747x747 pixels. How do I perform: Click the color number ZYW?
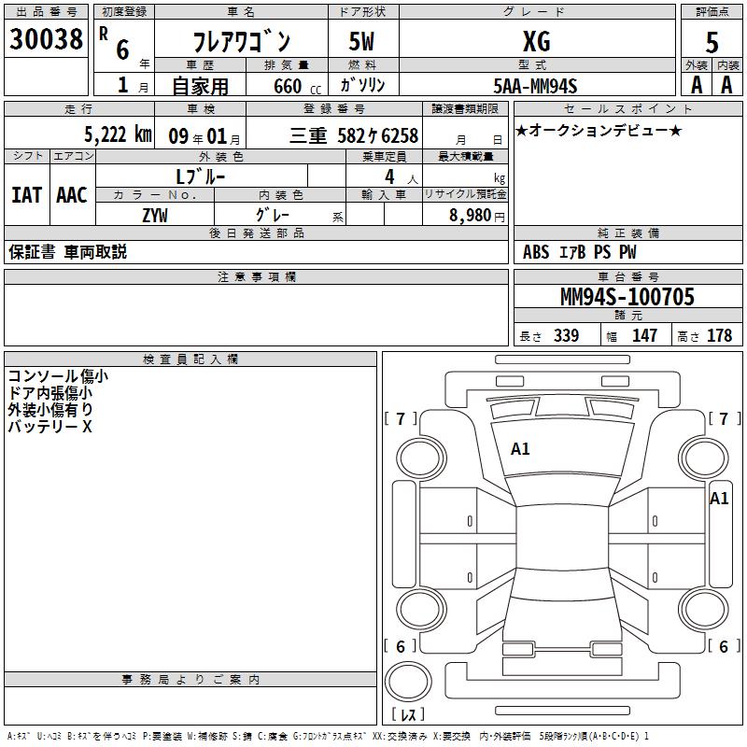[155, 215]
